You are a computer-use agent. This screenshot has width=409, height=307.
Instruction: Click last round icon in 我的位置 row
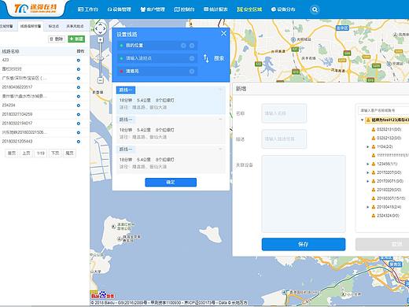coord(192,46)
